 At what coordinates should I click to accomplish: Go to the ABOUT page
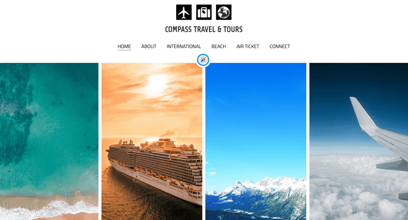point(149,46)
